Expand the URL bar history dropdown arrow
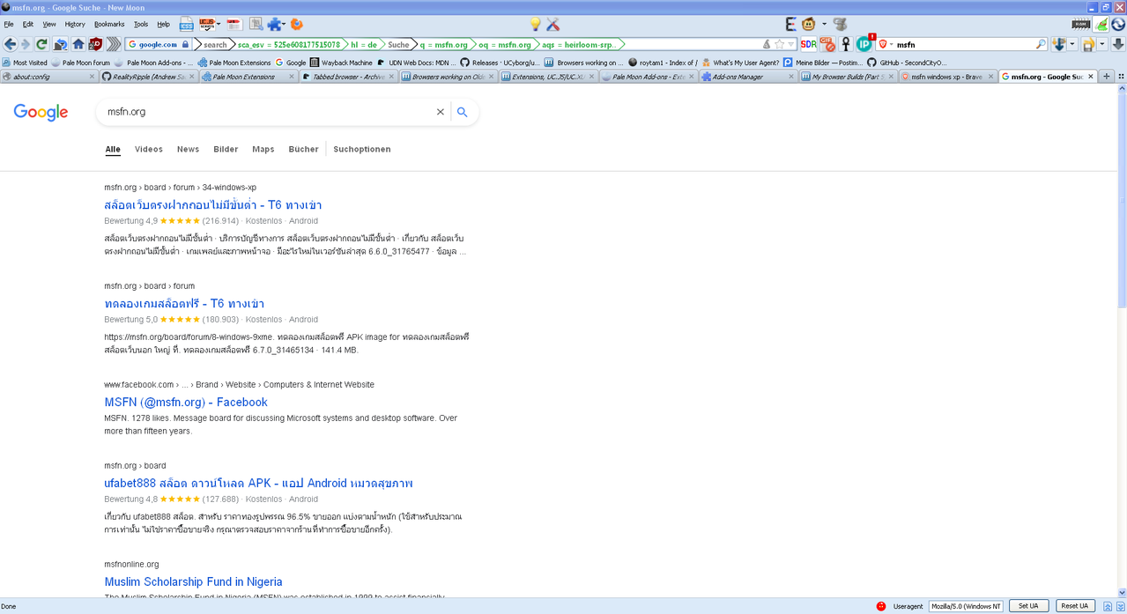This screenshot has width=1127, height=614. pyautogui.click(x=791, y=44)
